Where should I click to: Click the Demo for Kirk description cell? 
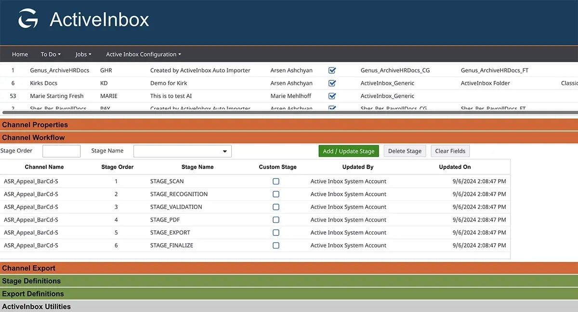169,83
